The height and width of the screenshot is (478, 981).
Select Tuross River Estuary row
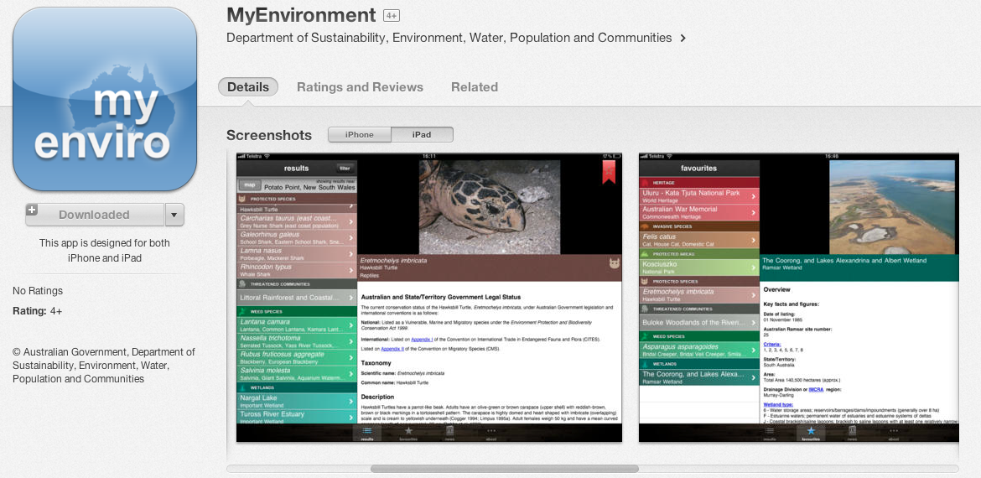tap(297, 417)
